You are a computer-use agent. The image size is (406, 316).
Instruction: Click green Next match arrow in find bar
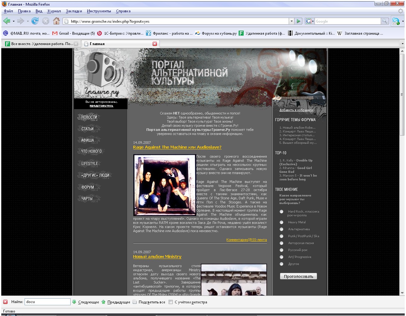(x=74, y=302)
